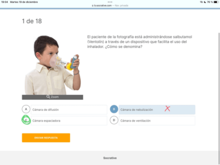Tap the lock icon beside b.socrative.com

(93, 5)
